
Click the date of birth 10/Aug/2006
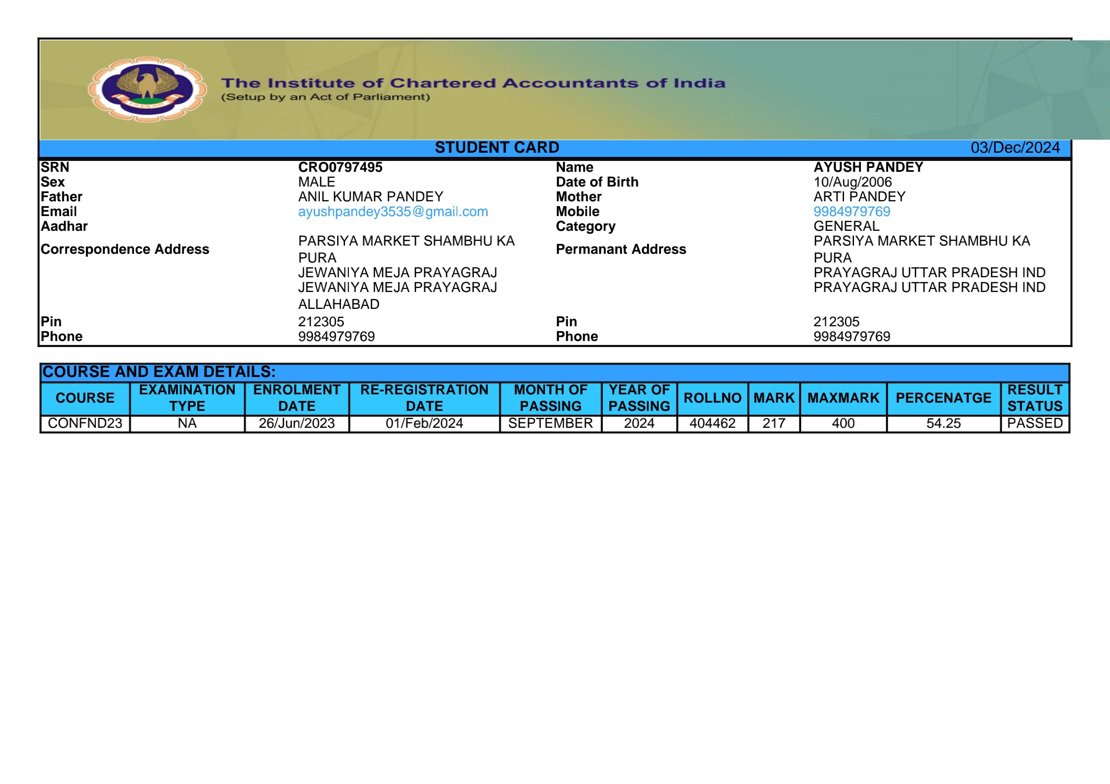click(x=852, y=182)
